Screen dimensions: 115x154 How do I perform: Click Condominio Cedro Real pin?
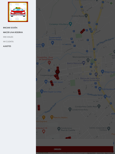[x=99, y=106]
